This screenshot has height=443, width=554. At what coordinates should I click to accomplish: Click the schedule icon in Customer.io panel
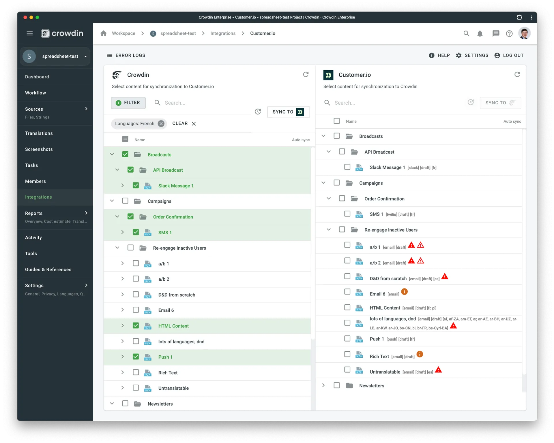tap(471, 103)
